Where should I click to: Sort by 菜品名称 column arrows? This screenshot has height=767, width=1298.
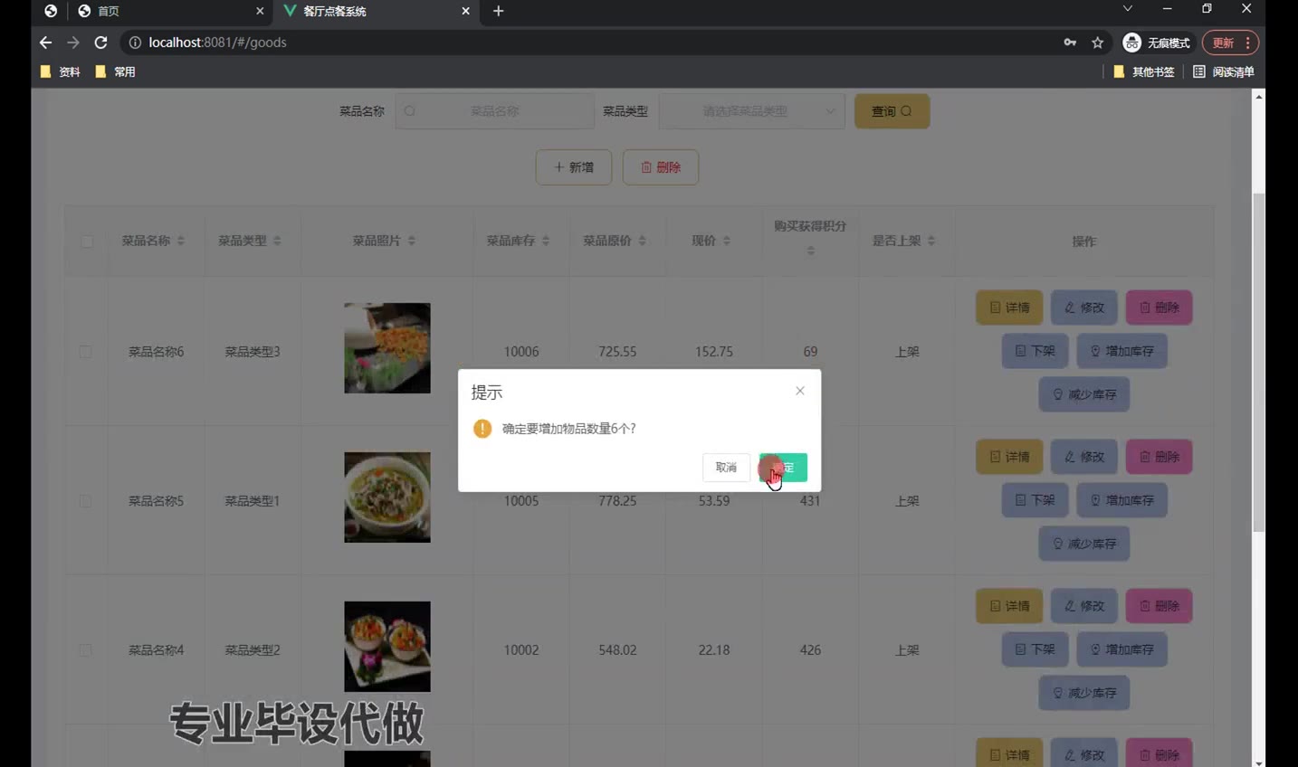pos(181,241)
